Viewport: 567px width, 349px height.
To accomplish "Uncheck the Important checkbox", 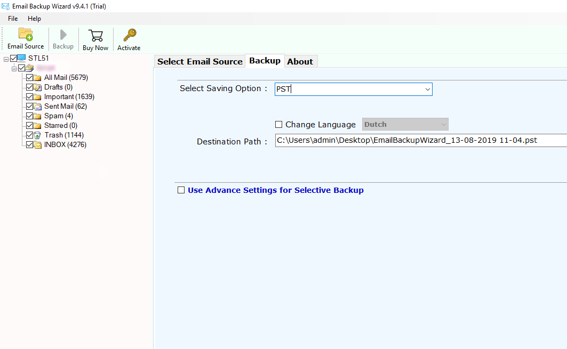I will click(30, 96).
